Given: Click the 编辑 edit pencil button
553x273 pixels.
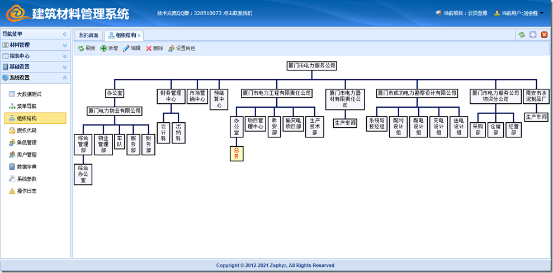Looking at the screenshot, I should coord(132,49).
